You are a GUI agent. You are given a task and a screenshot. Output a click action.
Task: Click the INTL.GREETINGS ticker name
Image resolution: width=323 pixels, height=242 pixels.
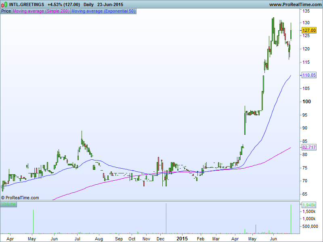(27, 4)
